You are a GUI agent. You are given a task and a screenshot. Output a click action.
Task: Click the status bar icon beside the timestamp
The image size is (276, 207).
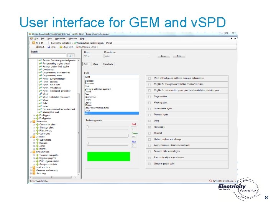tap(210, 181)
